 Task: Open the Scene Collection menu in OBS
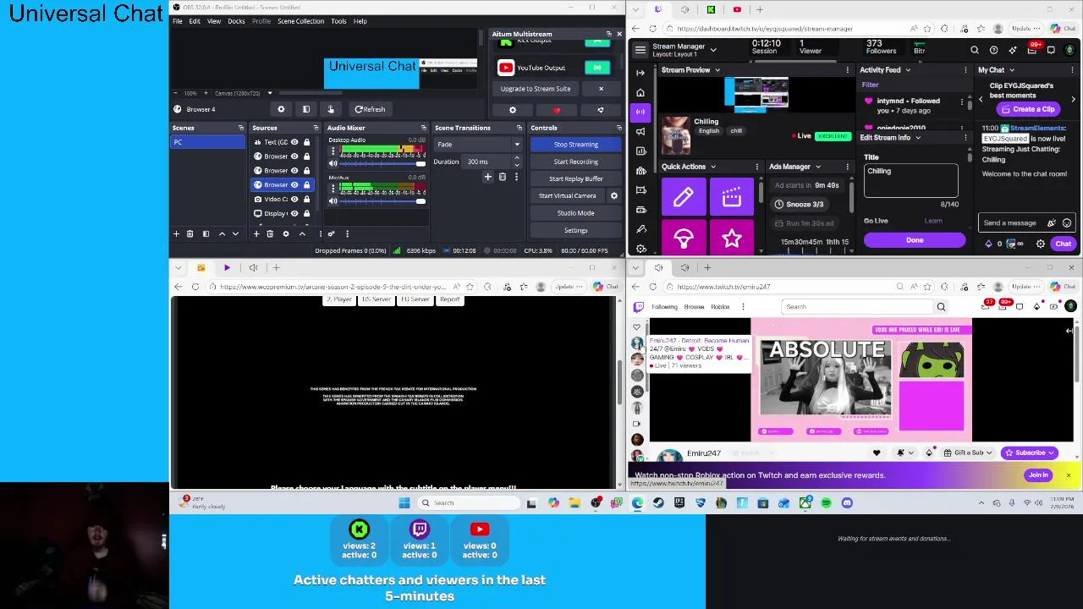[300, 21]
